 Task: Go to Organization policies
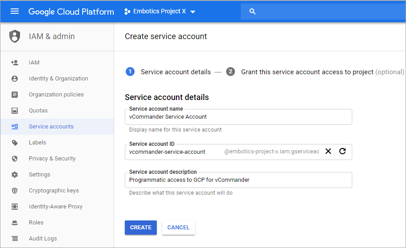pyautogui.click(x=56, y=95)
